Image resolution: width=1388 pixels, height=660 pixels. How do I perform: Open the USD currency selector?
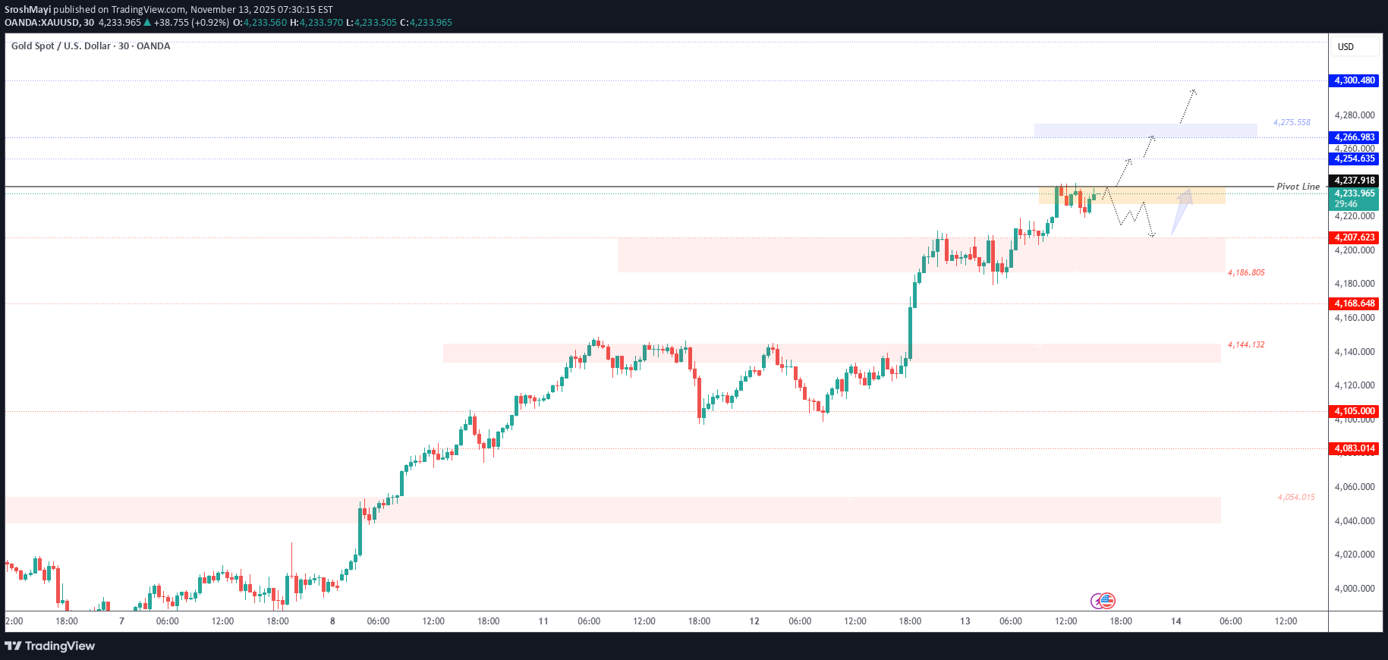[x=1354, y=47]
